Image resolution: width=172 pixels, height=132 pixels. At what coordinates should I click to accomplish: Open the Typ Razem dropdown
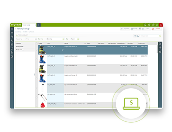click(x=75, y=39)
